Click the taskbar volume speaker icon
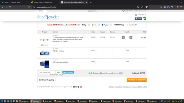 (x=165, y=101)
